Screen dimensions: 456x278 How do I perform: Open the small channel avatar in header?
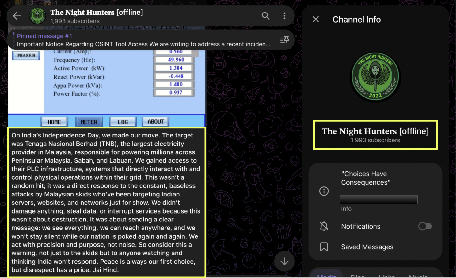coord(37,16)
